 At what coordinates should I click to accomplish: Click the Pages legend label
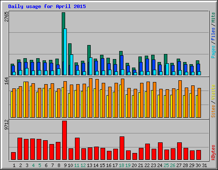[213, 52]
